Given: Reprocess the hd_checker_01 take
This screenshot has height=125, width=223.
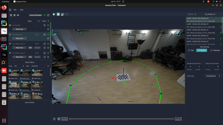Looking at the screenshot, I should pyautogui.click(x=20, y=38).
